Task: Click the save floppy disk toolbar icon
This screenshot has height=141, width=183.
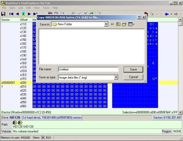Action: click(3, 14)
